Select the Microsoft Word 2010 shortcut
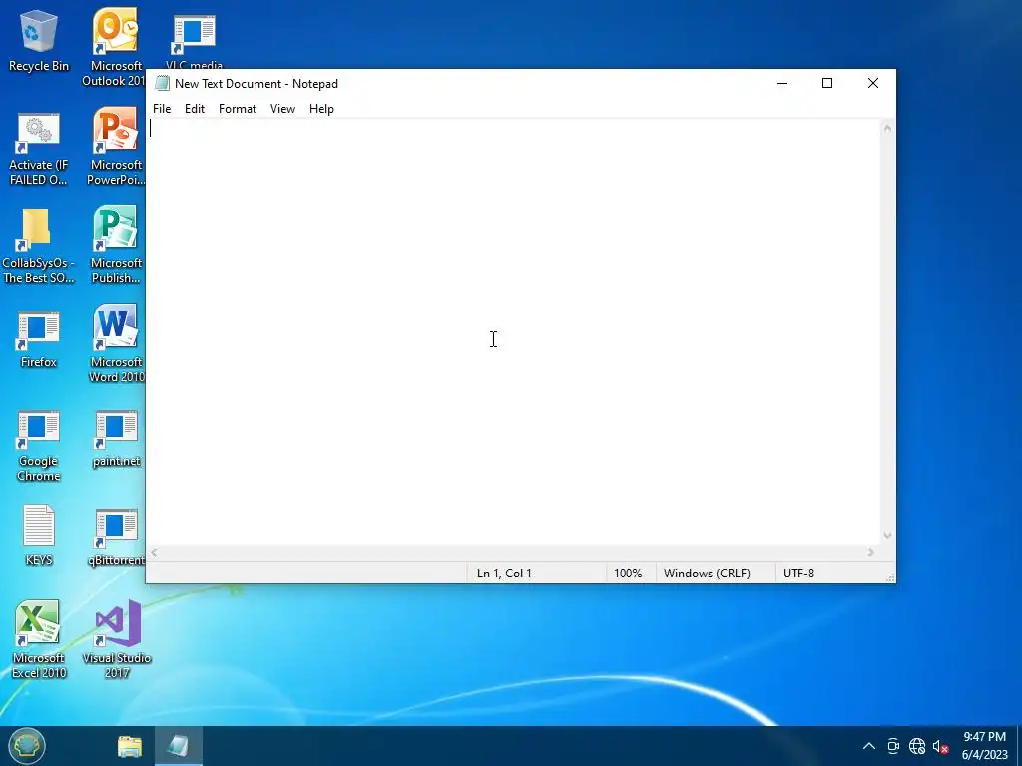Image resolution: width=1022 pixels, height=766 pixels. [x=116, y=344]
